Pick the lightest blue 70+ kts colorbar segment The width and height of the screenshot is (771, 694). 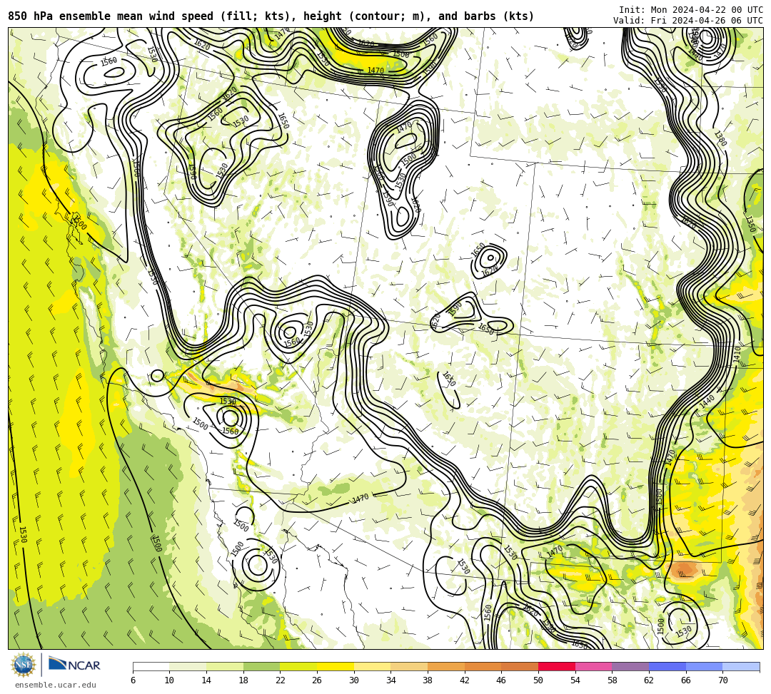click(x=741, y=666)
